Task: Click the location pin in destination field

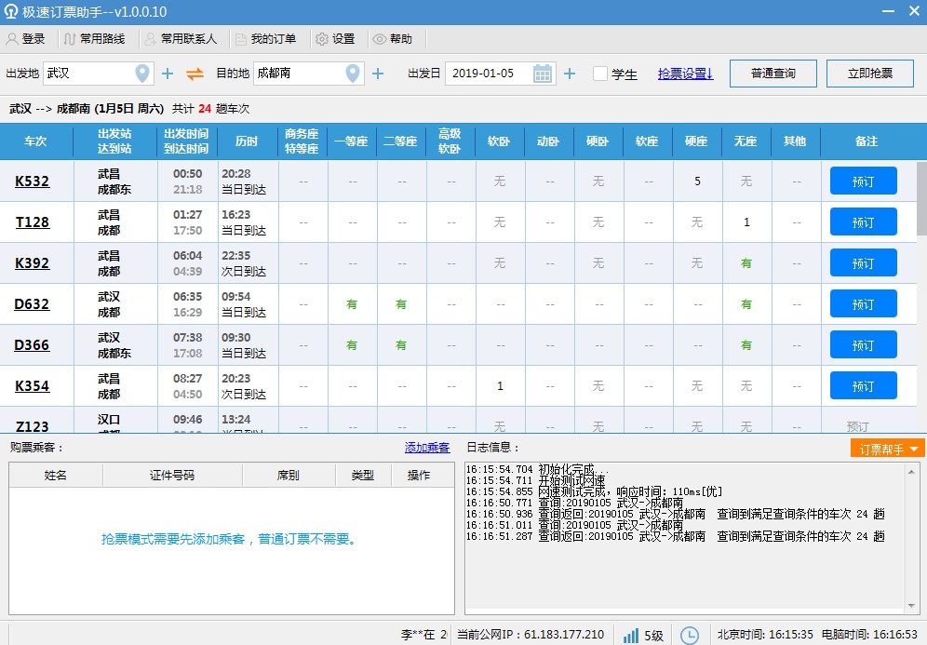Action: click(353, 74)
